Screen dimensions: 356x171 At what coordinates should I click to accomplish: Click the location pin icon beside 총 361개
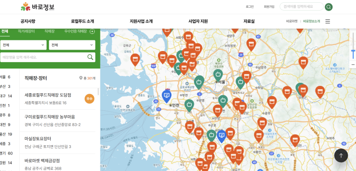[81, 78]
